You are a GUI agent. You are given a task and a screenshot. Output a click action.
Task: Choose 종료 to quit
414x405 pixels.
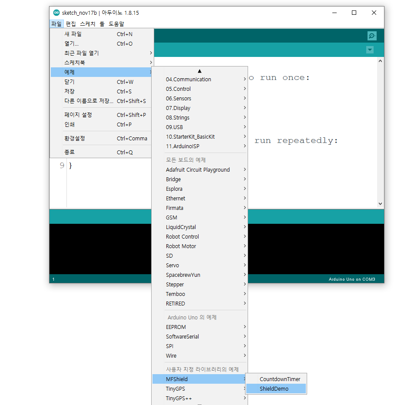point(101,152)
